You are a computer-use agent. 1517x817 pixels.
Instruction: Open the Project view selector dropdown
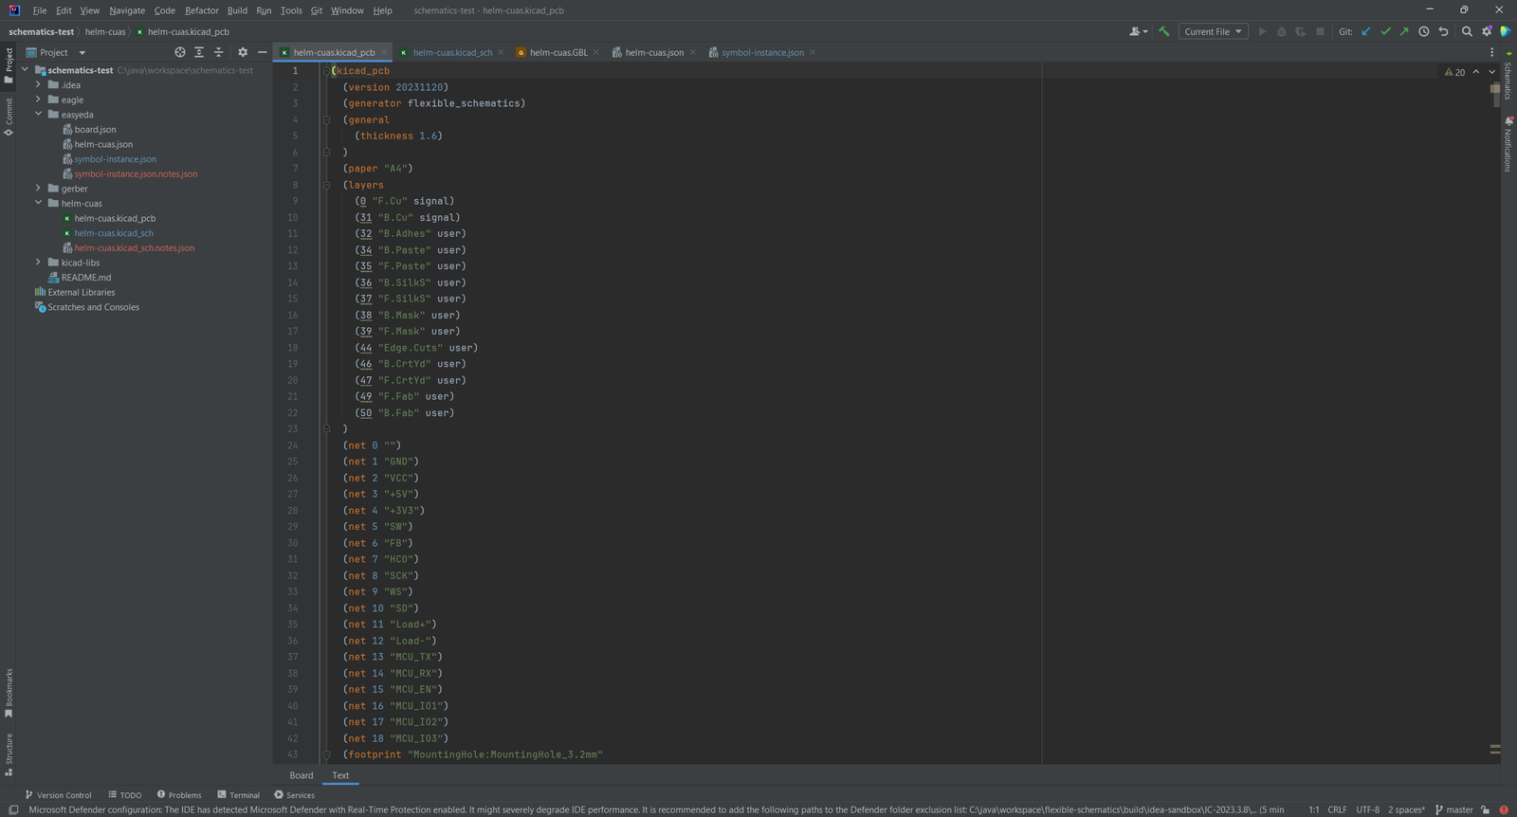[56, 52]
